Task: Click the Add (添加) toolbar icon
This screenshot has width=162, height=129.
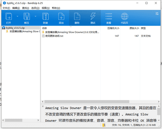Action: [61, 16]
